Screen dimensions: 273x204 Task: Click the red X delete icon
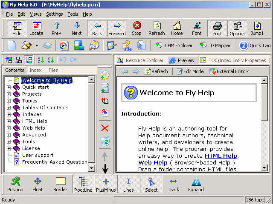click(x=105, y=128)
